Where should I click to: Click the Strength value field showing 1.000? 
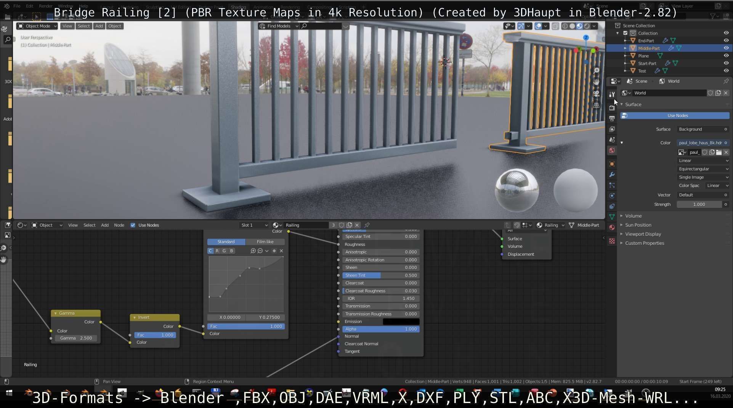(699, 204)
